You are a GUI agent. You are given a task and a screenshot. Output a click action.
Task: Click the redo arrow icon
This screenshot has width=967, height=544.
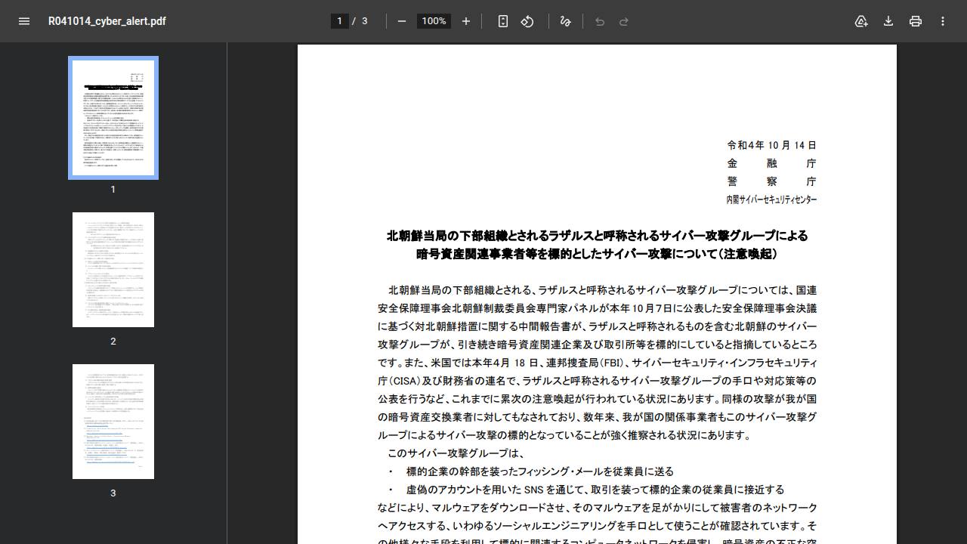click(624, 21)
